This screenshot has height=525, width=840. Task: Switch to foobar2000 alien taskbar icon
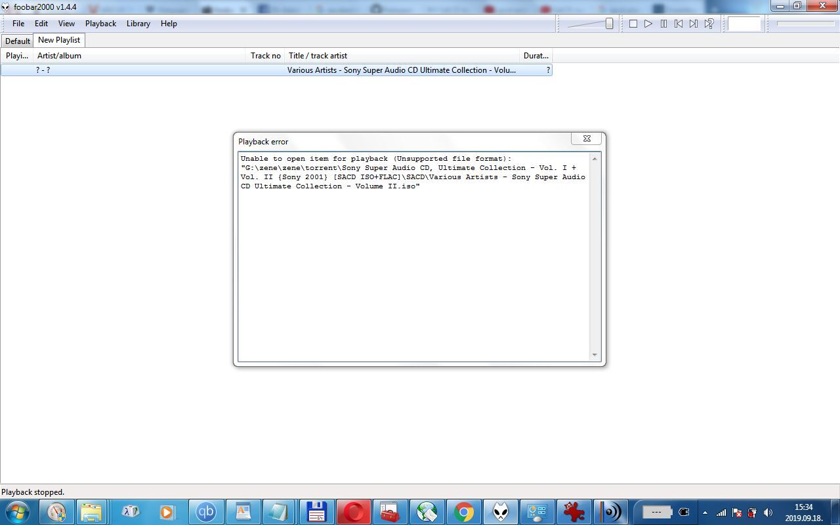tap(500, 512)
